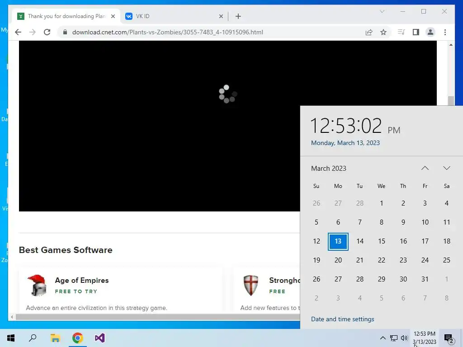
Task: Select March 31 in calendar
Action: point(425,279)
